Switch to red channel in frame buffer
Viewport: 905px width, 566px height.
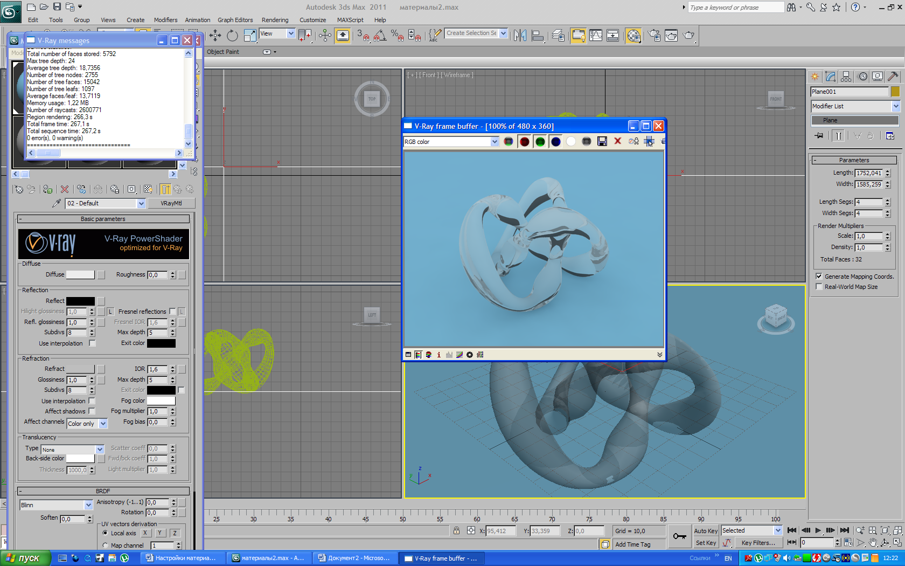click(x=524, y=141)
